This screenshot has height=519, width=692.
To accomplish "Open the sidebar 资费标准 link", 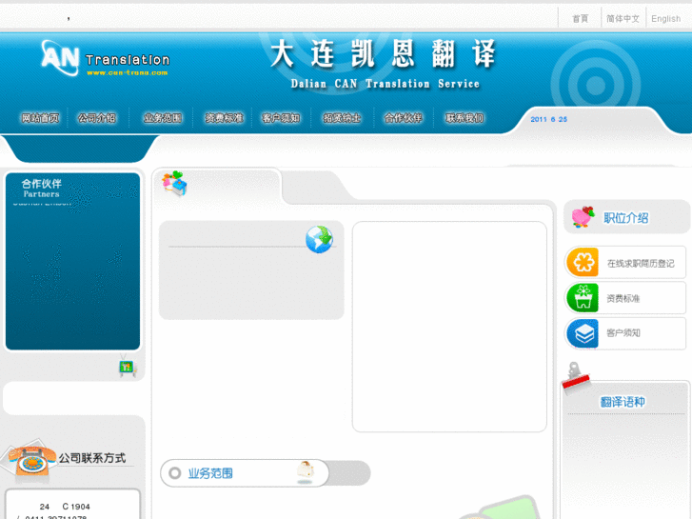I will tap(623, 299).
